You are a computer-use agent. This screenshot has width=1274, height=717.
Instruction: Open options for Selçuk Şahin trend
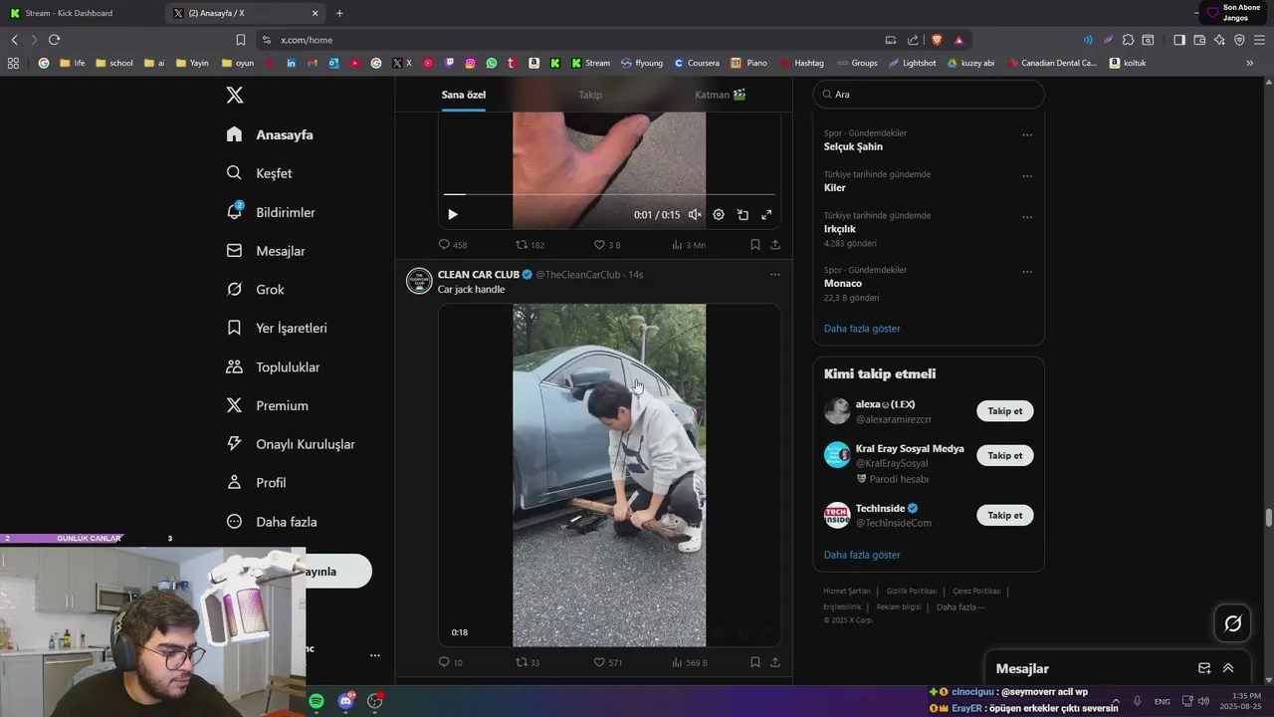tap(1027, 134)
